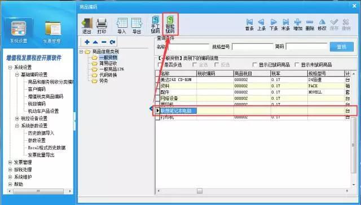Click the 撤销 undo icon
The width and height of the screenshot is (361, 205).
tap(346, 25)
